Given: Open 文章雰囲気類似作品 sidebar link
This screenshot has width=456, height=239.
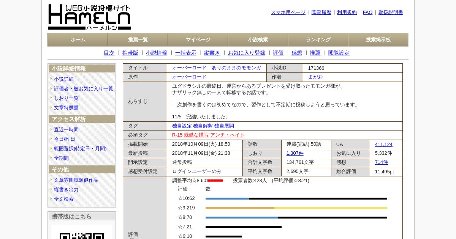Looking at the screenshot, I should click(x=76, y=180).
